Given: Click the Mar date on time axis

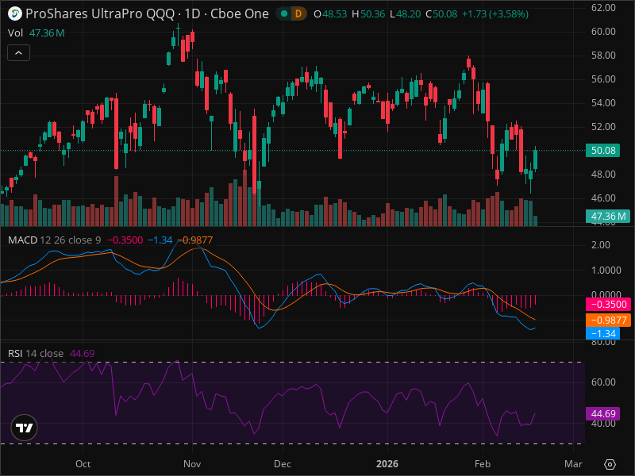Looking at the screenshot, I should point(573,464).
